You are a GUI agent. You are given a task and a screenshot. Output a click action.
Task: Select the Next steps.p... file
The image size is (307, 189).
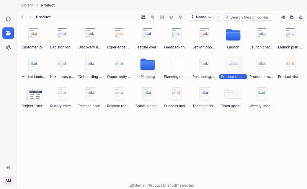click(x=62, y=68)
